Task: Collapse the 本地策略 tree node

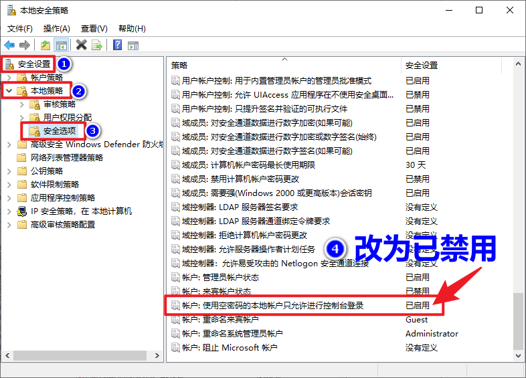Action: (9, 91)
